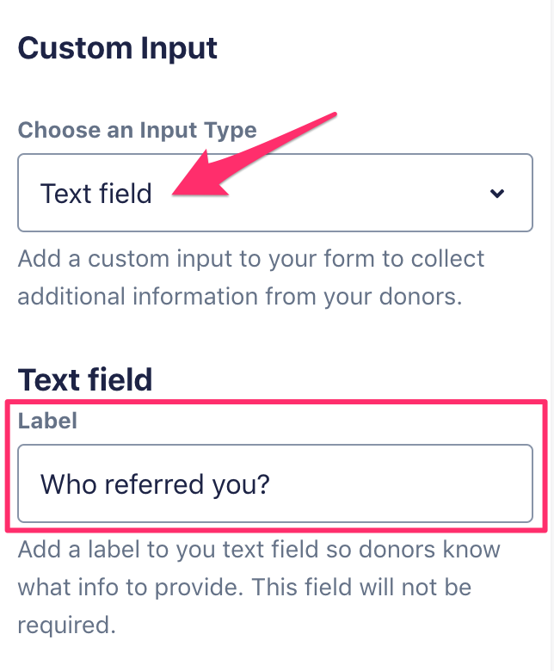Image resolution: width=554 pixels, height=671 pixels.
Task: Click "additional information from your donors" helper text
Action: 241,296
